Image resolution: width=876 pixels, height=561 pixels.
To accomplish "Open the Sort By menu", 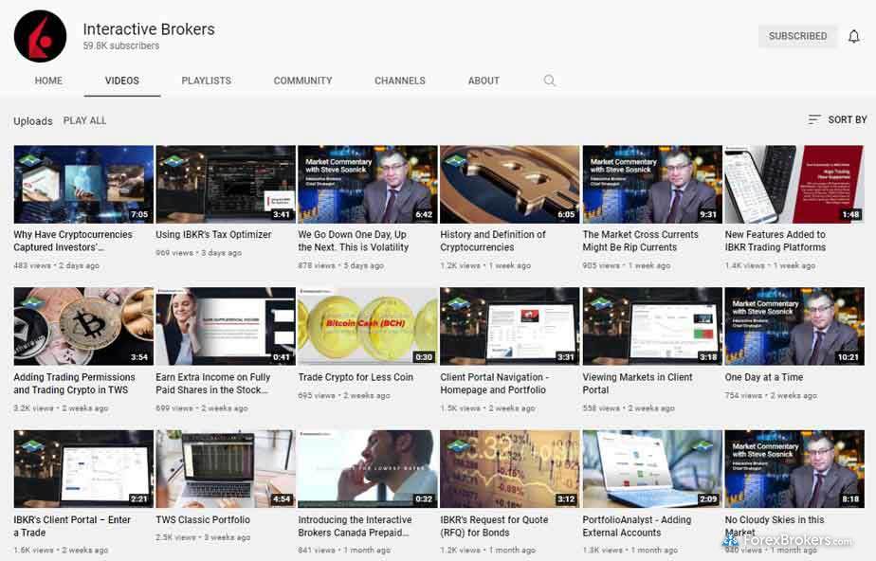I will pyautogui.click(x=837, y=119).
